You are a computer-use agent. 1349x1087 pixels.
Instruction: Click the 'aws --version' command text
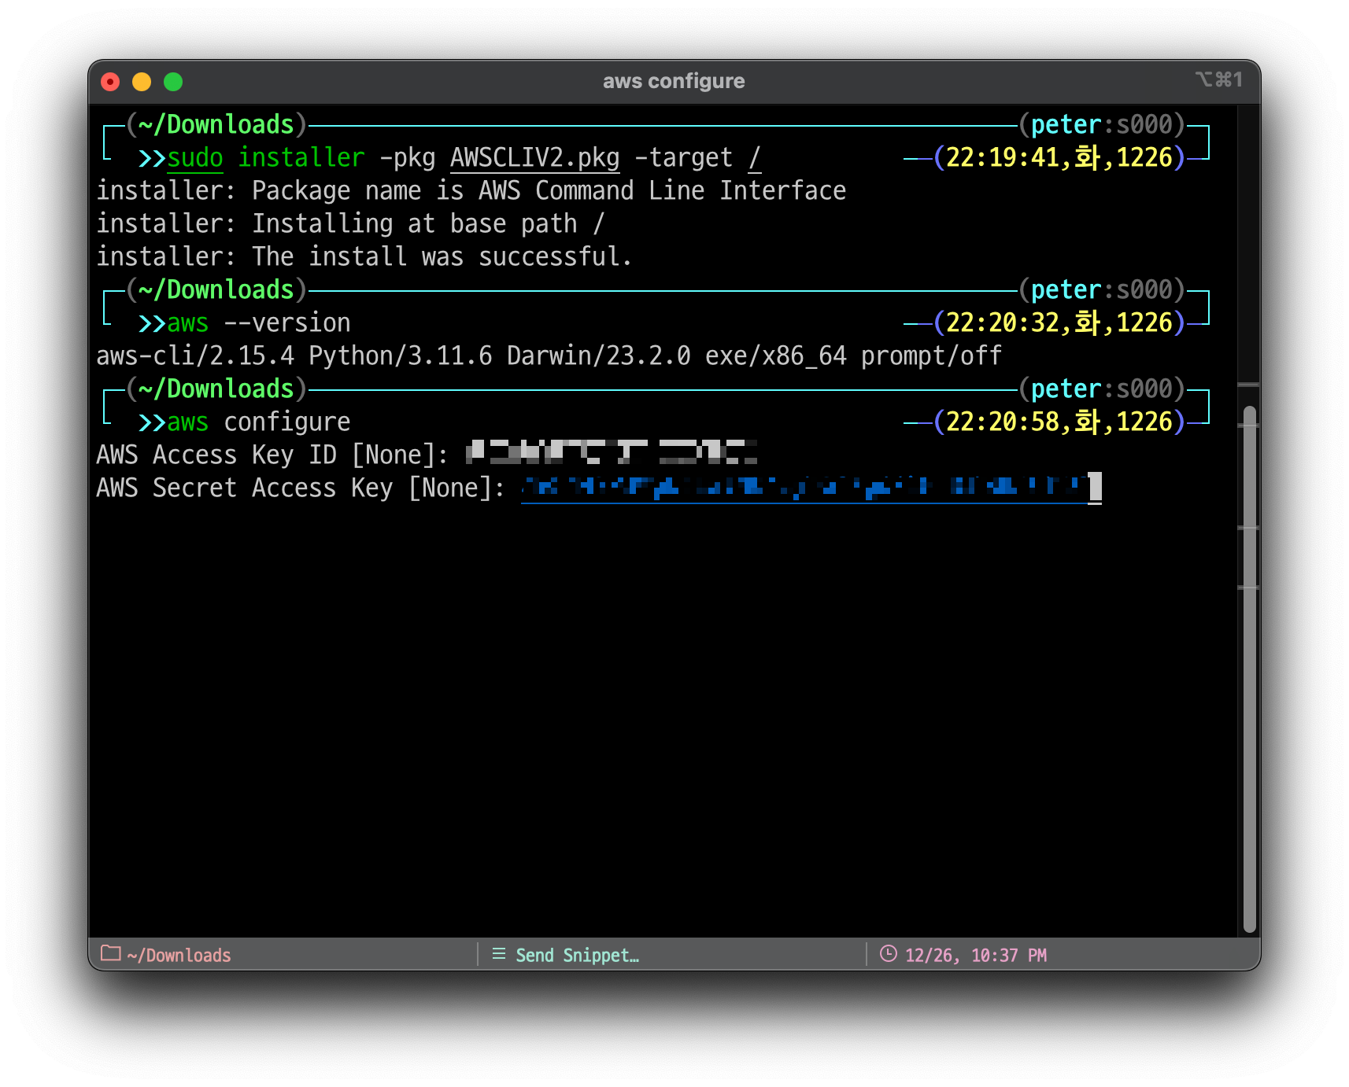259,322
